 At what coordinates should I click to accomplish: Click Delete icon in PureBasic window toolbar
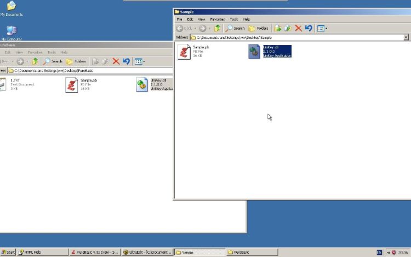coord(116,61)
